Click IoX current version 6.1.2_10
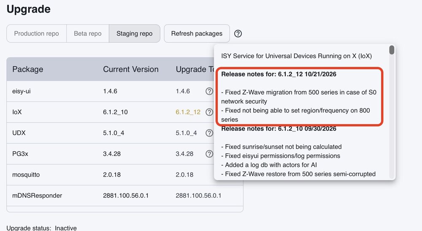The height and width of the screenshot is (231, 422). 116,112
